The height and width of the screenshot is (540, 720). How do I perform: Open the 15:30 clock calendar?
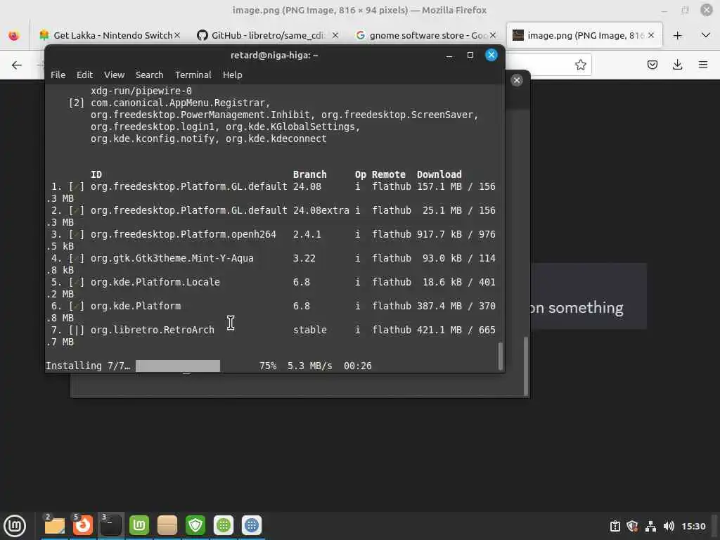[693, 526]
